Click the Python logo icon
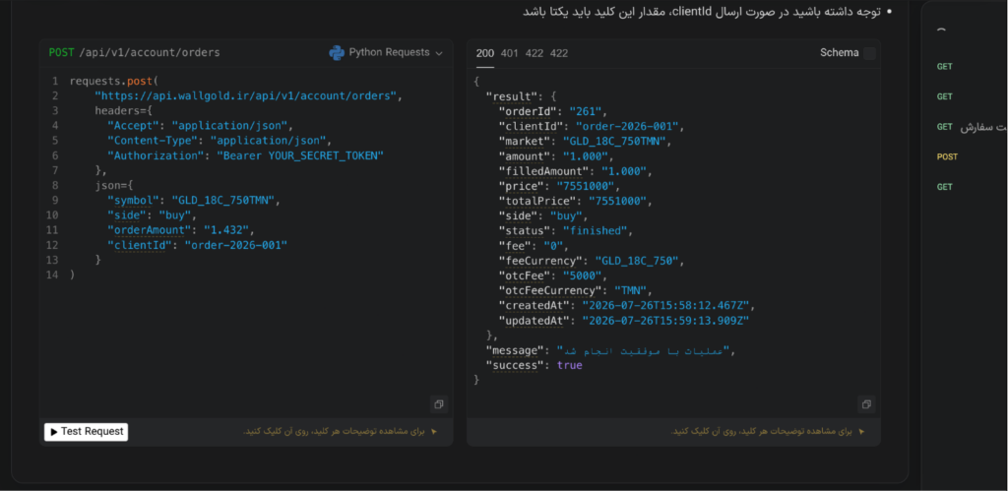 pyautogui.click(x=337, y=53)
